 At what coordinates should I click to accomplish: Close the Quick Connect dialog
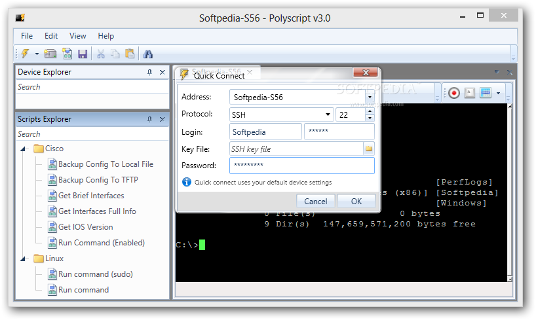pos(366,73)
